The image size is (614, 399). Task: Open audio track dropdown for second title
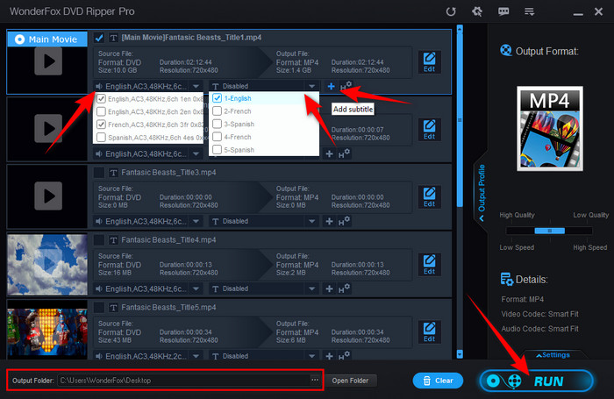[x=196, y=153]
